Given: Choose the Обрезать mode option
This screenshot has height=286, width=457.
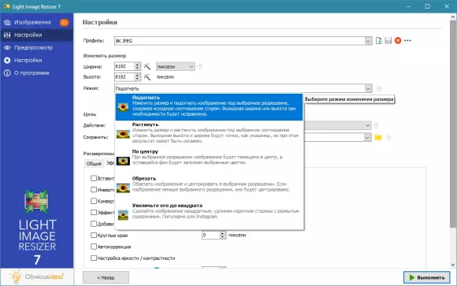Looking at the screenshot, I should coord(209,188).
